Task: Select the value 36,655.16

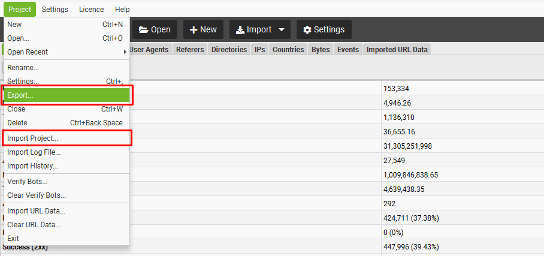Action: click(400, 132)
